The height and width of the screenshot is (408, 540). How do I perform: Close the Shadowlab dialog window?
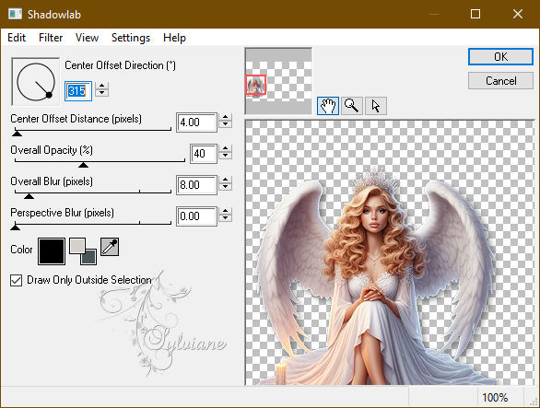[518, 14]
